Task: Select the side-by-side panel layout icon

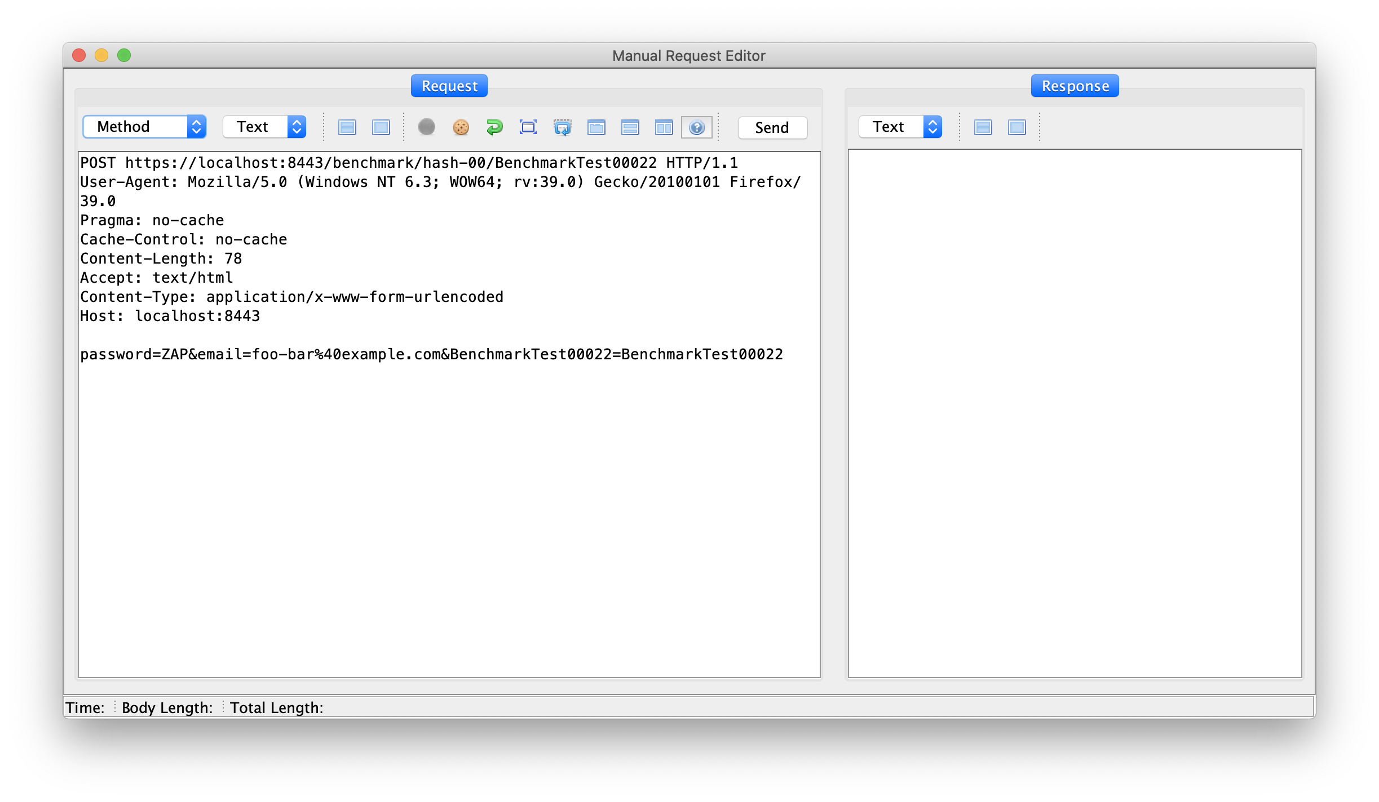Action: point(664,127)
